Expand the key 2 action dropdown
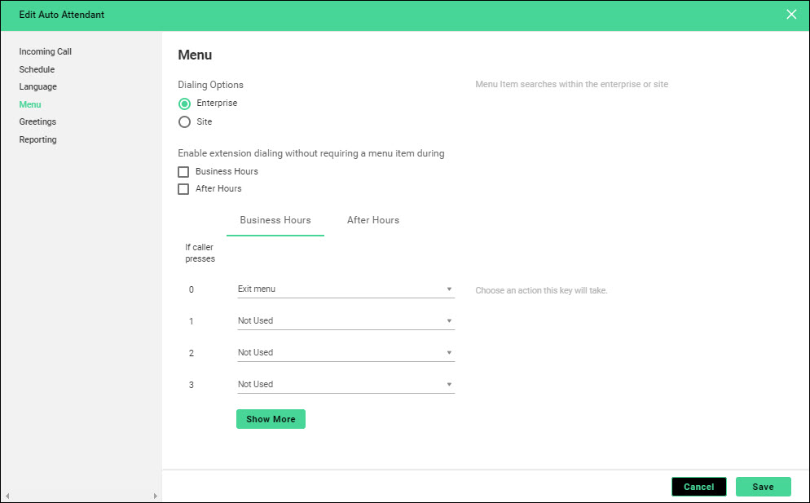Image resolution: width=810 pixels, height=503 pixels. (x=345, y=353)
